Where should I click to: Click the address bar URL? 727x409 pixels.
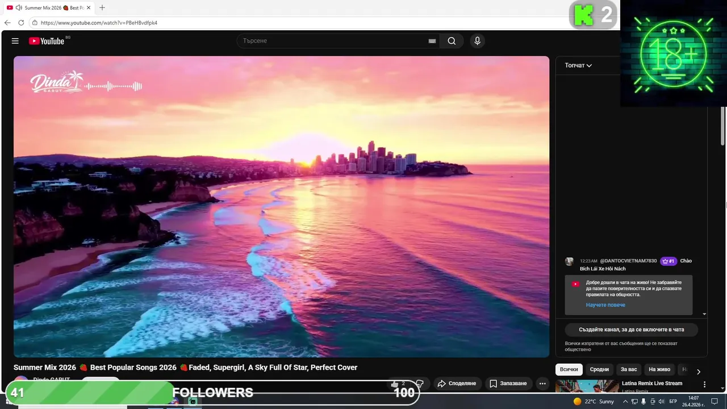pos(99,23)
